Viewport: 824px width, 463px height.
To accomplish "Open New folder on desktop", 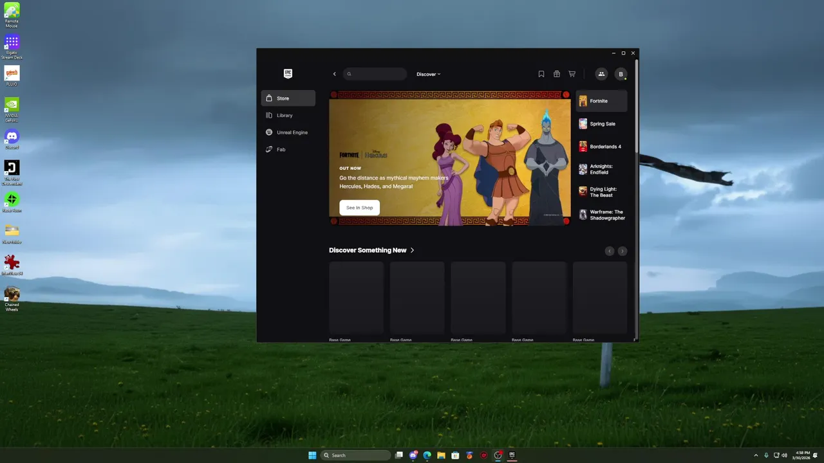I will pos(12,234).
